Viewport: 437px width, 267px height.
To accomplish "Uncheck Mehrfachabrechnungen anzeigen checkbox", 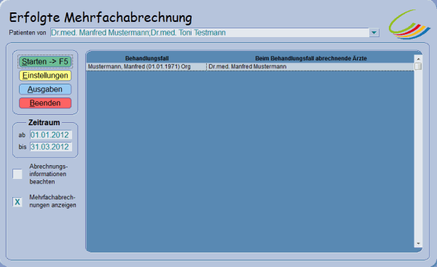I will click(17, 202).
